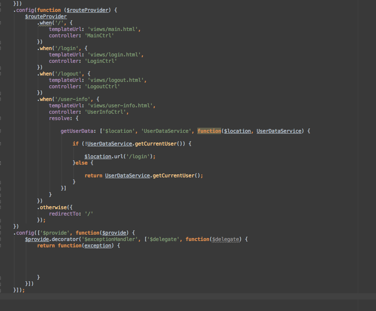
Task: Select the 'MainCtrl' controller string
Action: pyautogui.click(x=100, y=35)
